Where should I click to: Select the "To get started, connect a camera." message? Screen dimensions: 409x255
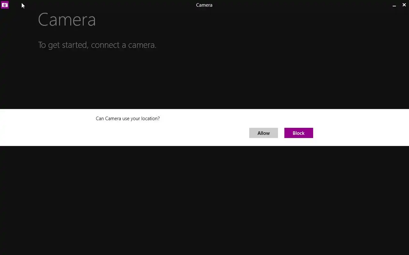pyautogui.click(x=97, y=45)
